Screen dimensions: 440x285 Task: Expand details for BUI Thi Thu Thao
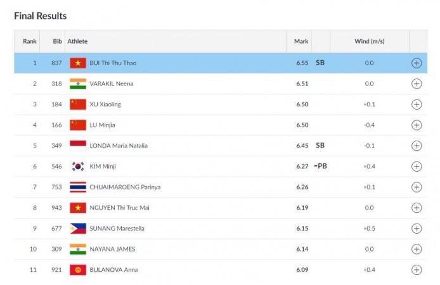coord(417,63)
